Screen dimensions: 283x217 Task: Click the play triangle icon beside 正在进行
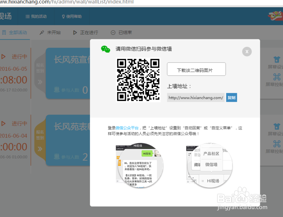[x=75, y=33]
